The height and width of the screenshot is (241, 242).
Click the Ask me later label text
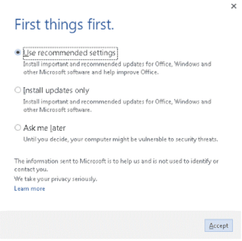tap(44, 128)
